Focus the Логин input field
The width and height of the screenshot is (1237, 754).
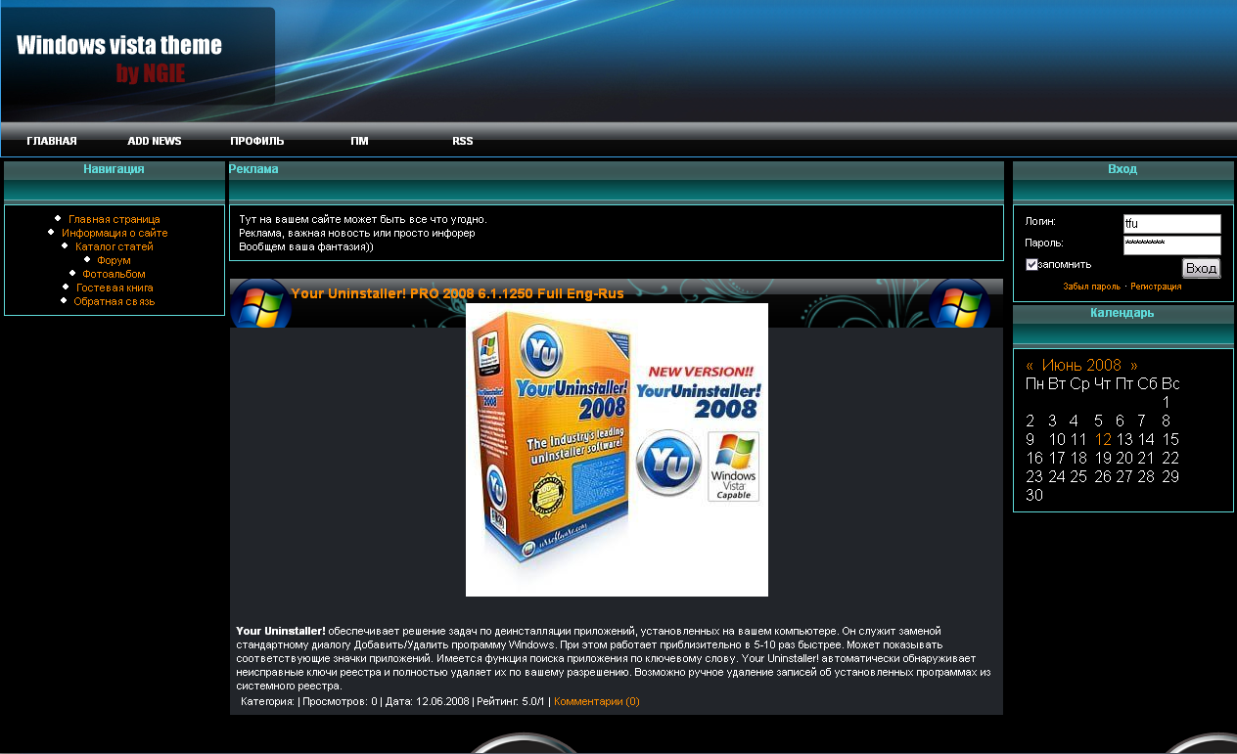click(1172, 224)
